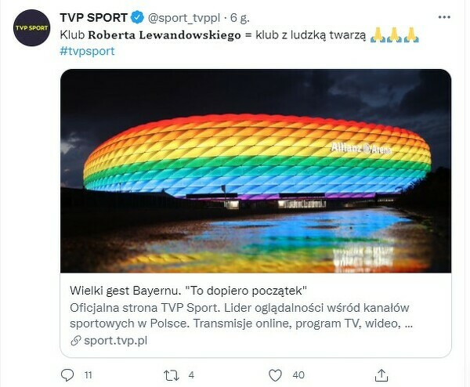
Task: Click the TVP SPORT profile avatar
Action: (31, 28)
